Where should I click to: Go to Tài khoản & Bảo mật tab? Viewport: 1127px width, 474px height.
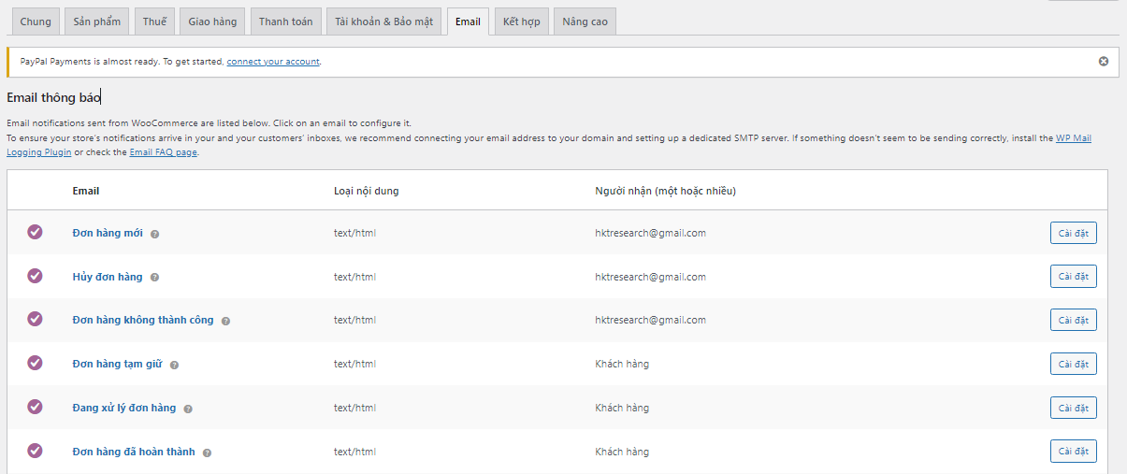click(384, 22)
